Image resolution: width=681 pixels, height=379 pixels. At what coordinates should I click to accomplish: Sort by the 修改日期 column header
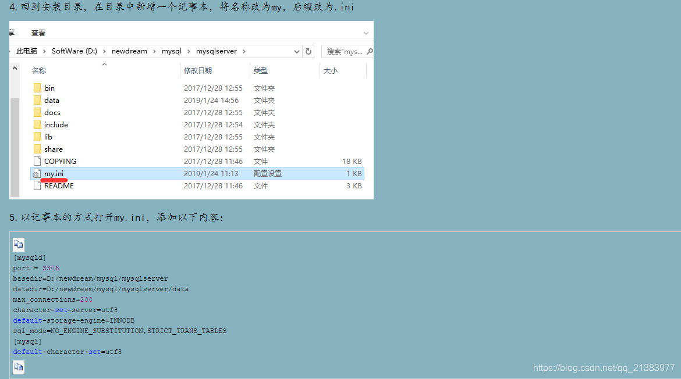[x=198, y=71]
